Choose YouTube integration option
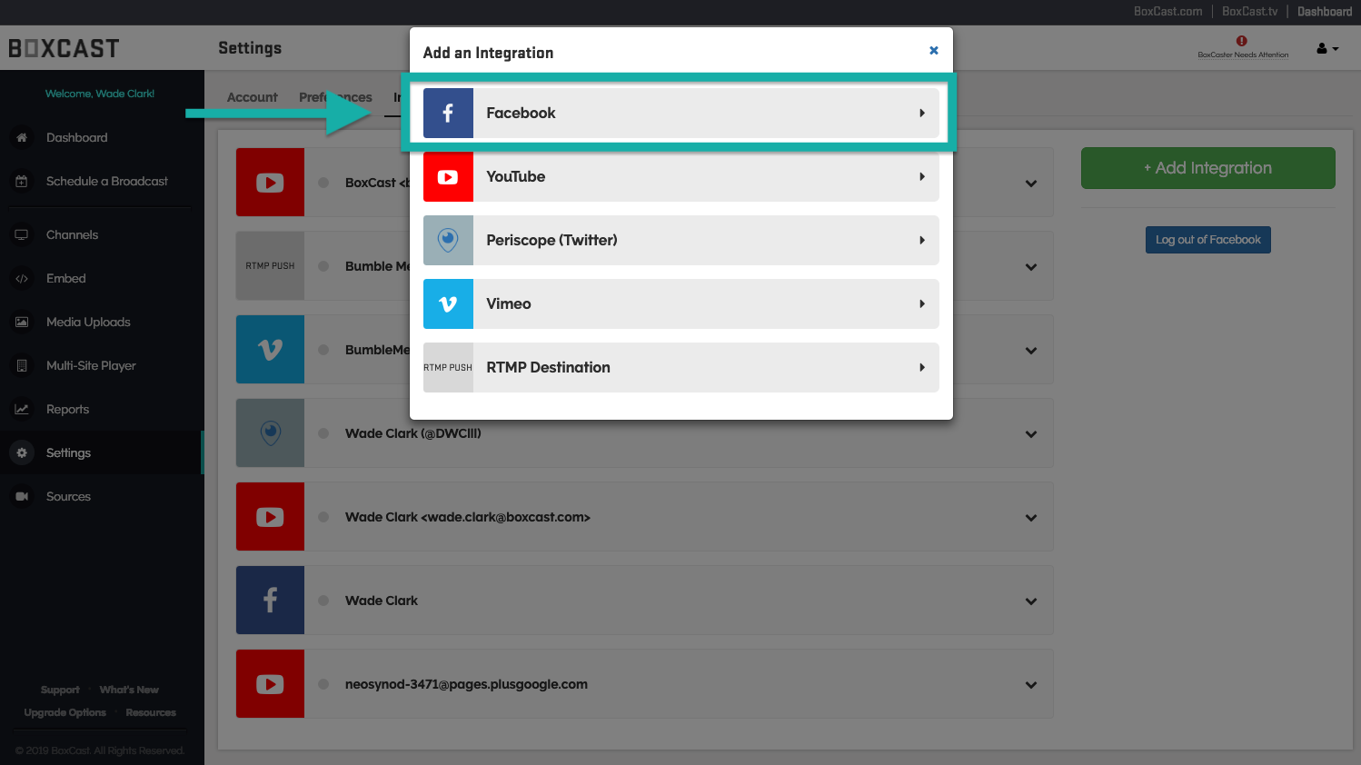 [681, 176]
